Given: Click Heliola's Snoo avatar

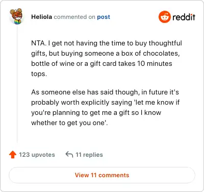Looking at the screenshot, I should point(16,16).
